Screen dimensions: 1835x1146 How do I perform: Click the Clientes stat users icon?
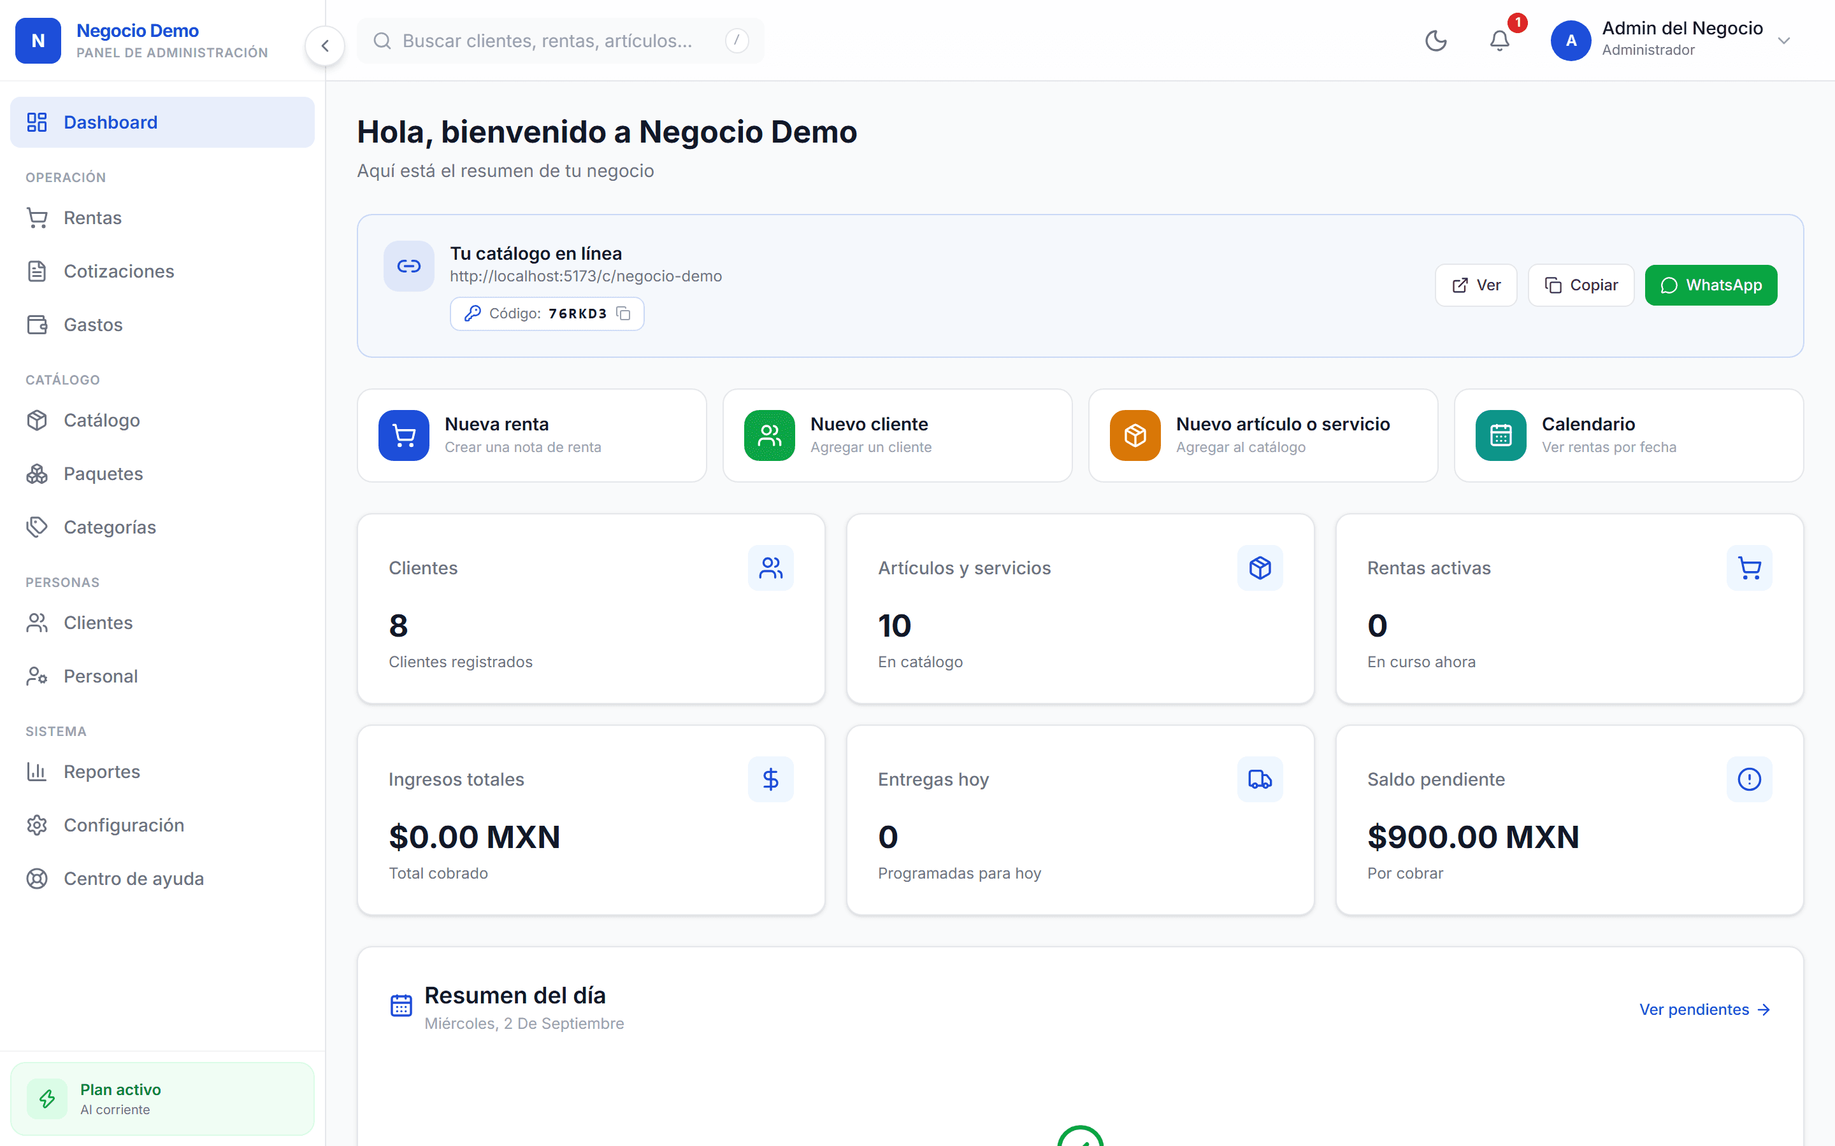point(770,568)
